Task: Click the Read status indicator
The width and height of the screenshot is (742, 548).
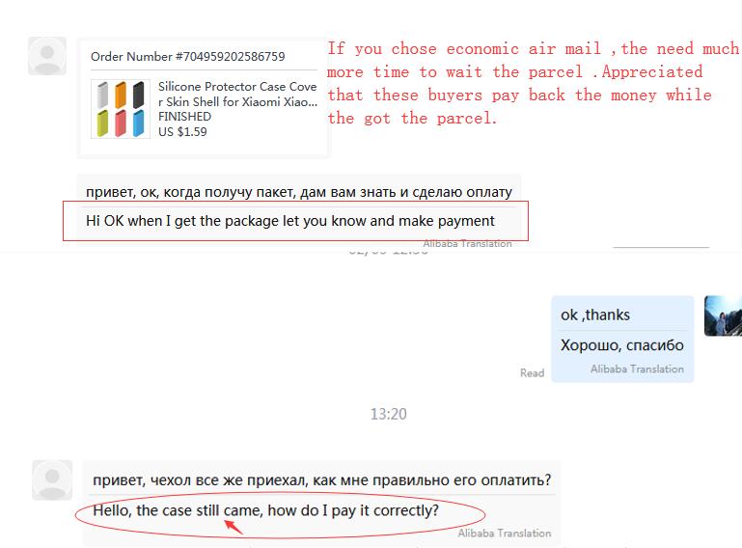Action: tap(532, 373)
